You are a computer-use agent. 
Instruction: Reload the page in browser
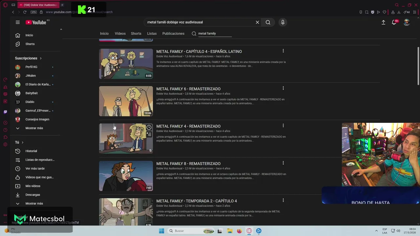25,12
